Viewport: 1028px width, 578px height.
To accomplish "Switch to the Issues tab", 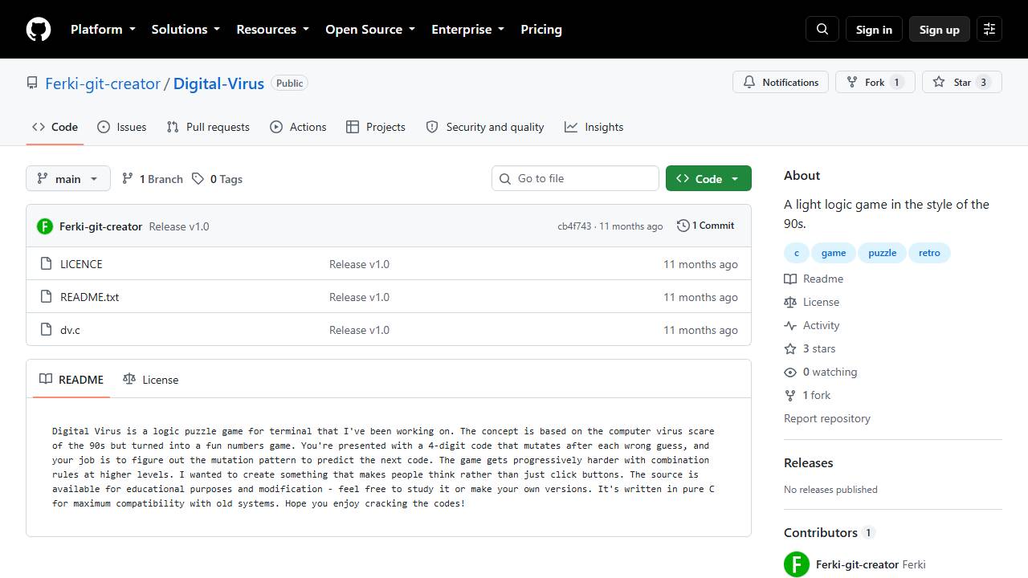I will 122,127.
